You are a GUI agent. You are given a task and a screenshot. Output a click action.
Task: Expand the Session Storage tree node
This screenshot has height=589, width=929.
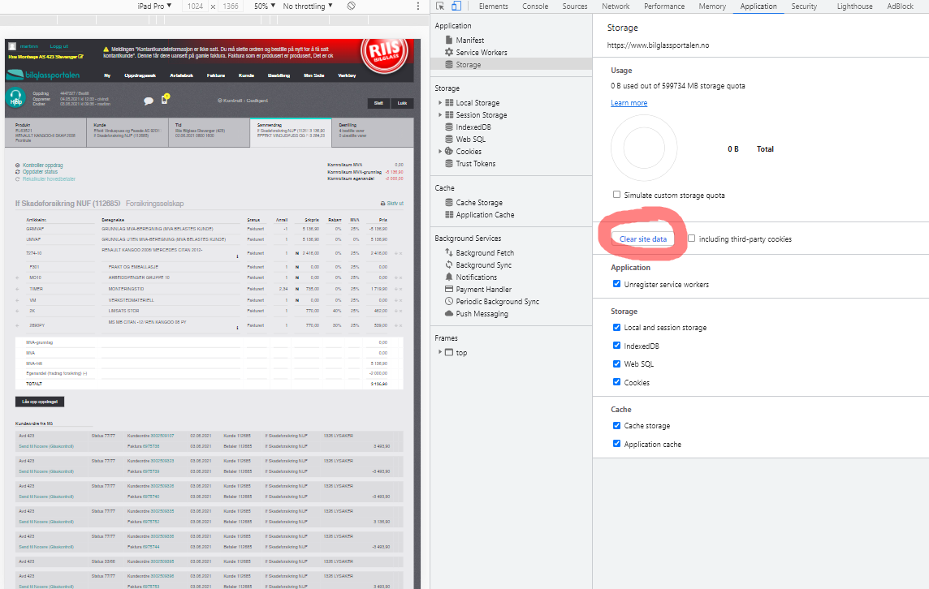click(x=440, y=115)
